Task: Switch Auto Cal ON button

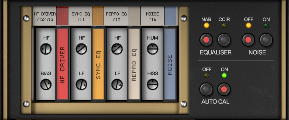Action: pyautogui.click(x=224, y=89)
